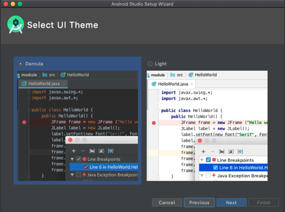Select the Darcula theme radio button
This screenshot has height=212, width=285.
click(20, 64)
